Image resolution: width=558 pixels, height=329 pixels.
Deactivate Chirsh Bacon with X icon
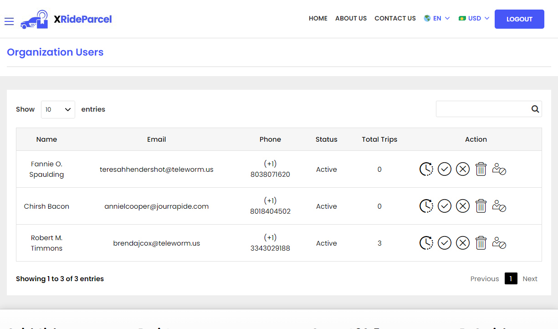pyautogui.click(x=462, y=206)
